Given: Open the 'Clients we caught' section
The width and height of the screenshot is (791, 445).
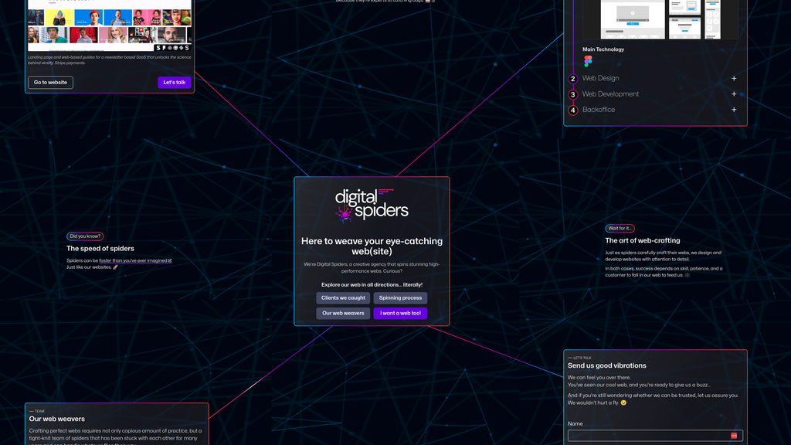Looking at the screenshot, I should click(x=343, y=297).
